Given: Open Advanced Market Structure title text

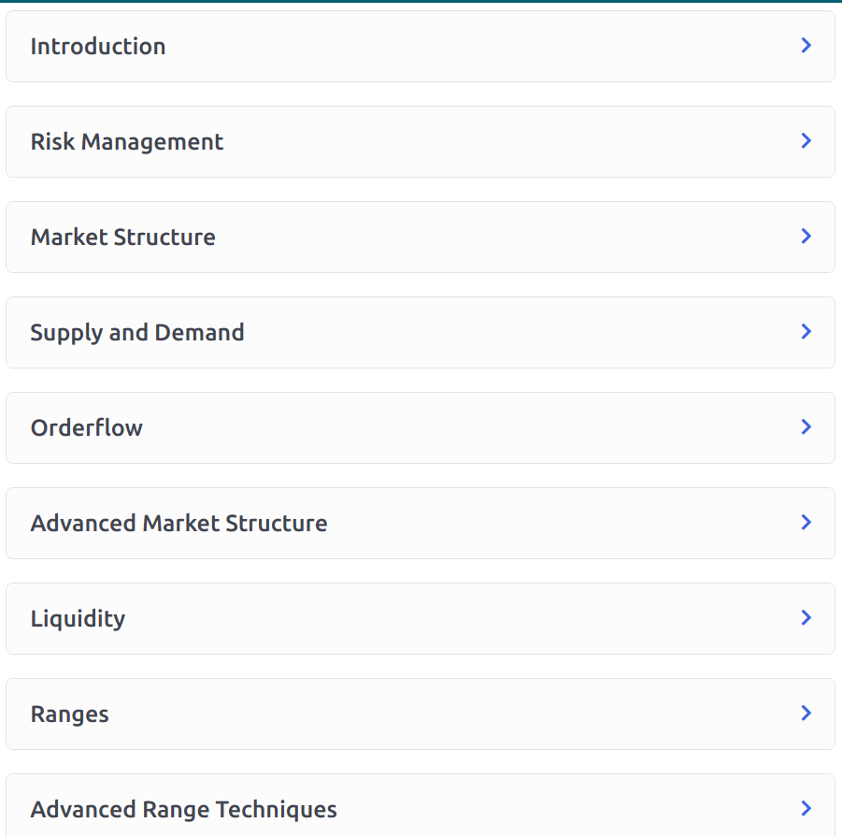Looking at the screenshot, I should click(x=179, y=524).
